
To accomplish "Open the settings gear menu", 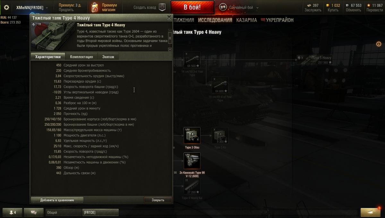I will pos(6,7).
